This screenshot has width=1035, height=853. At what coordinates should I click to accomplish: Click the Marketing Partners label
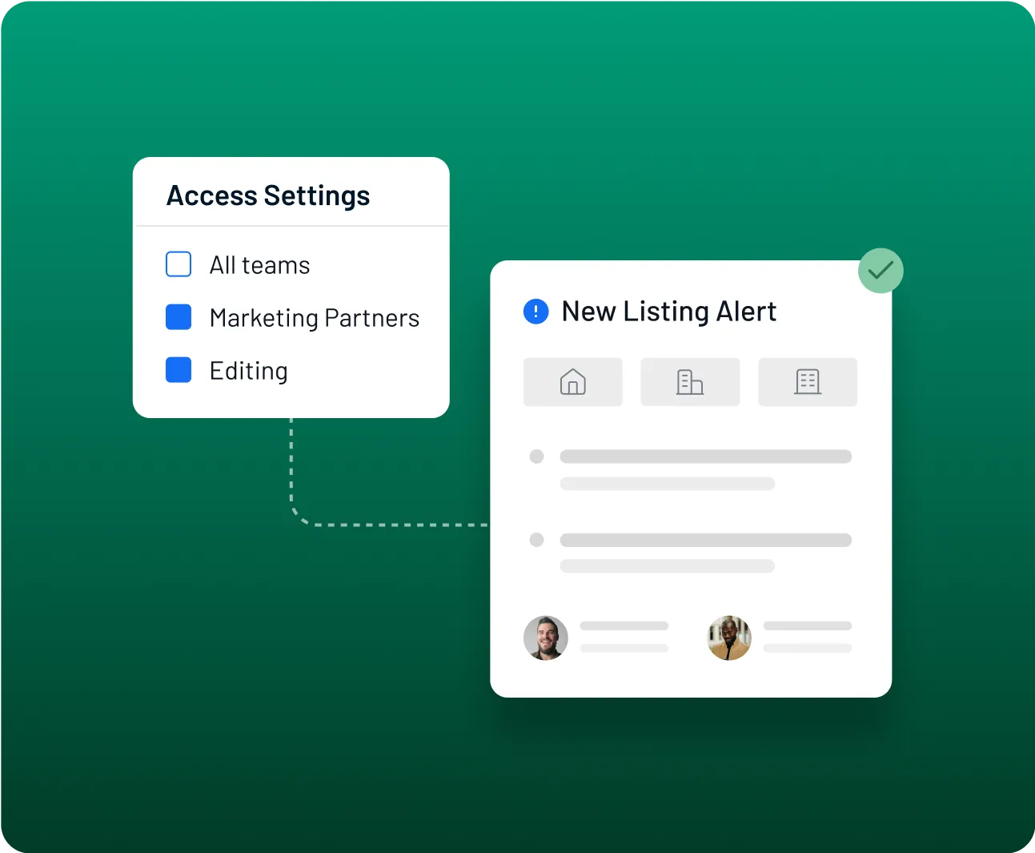pyautogui.click(x=315, y=318)
